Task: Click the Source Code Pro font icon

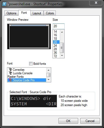Action: [x=10, y=80]
